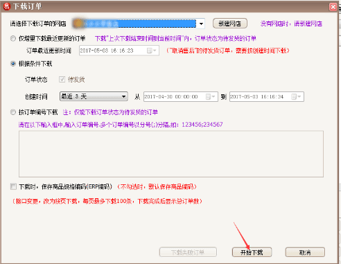Open calendar dropdown for 订单最近更新时间

[152, 51]
